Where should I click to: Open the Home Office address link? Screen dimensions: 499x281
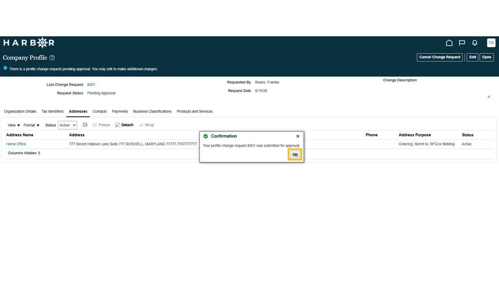(16, 144)
